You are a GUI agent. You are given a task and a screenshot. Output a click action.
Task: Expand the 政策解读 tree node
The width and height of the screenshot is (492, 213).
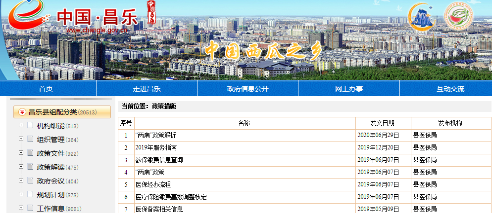21,167
